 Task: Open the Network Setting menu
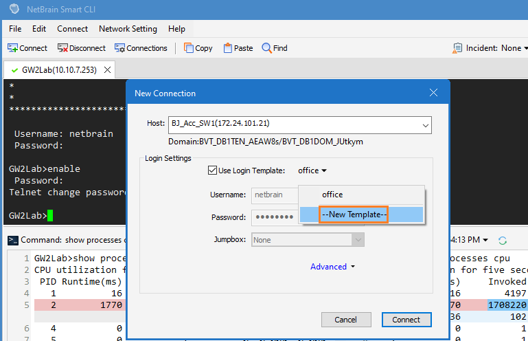(128, 29)
